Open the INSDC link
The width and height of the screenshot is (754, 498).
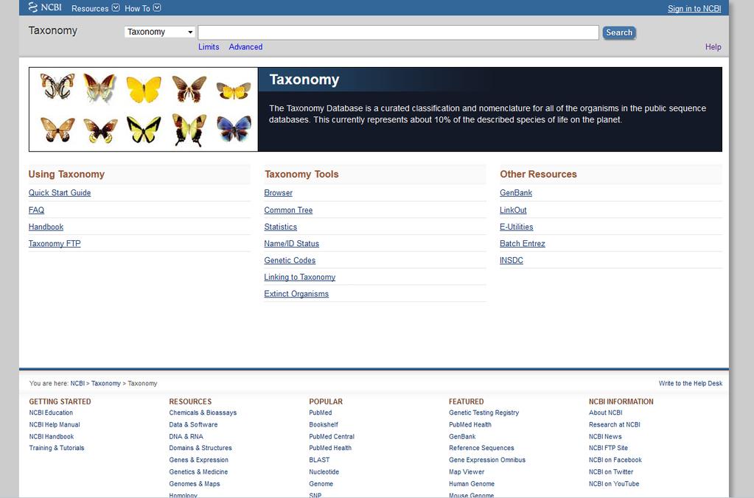pos(512,261)
